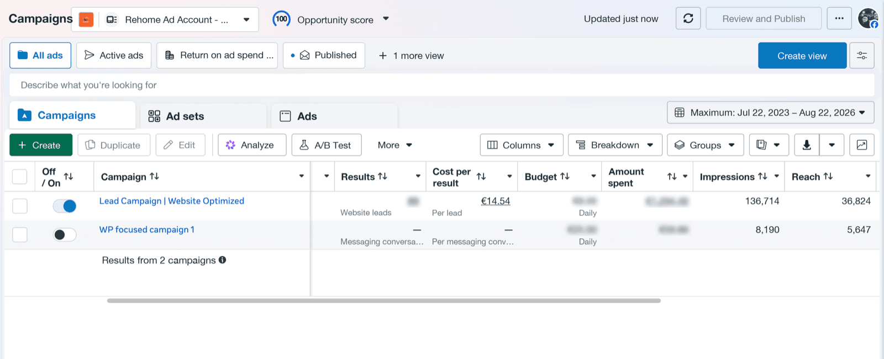The width and height of the screenshot is (884, 359).
Task: Sort the Results column by its arrows
Action: [382, 176]
